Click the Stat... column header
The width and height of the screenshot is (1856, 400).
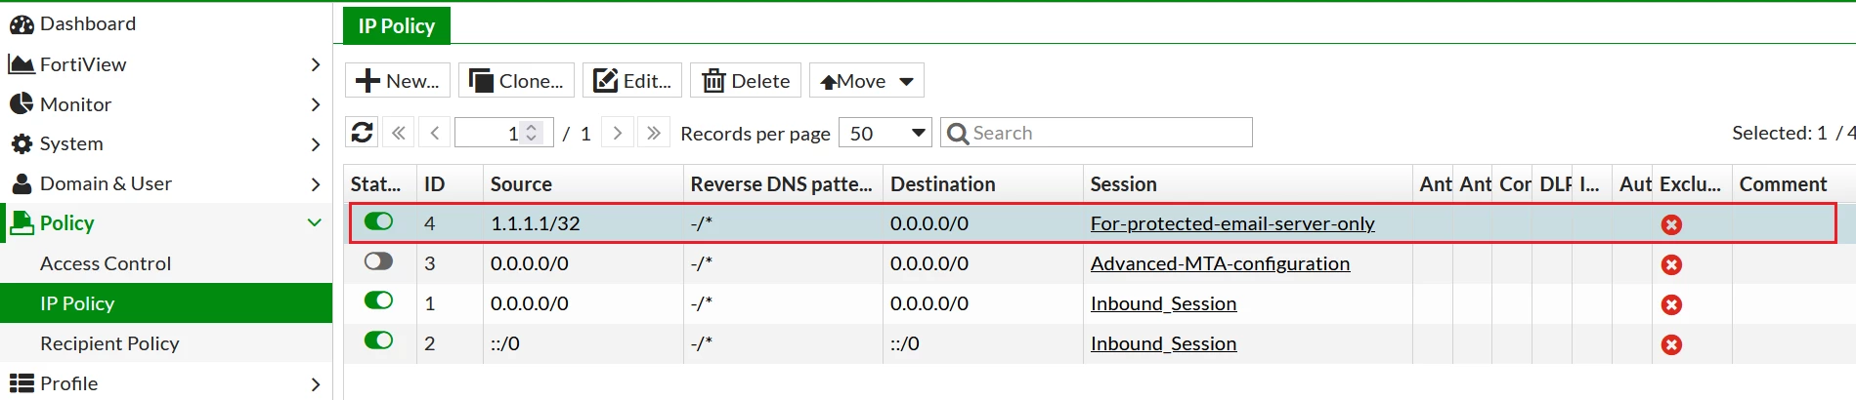[x=380, y=184]
